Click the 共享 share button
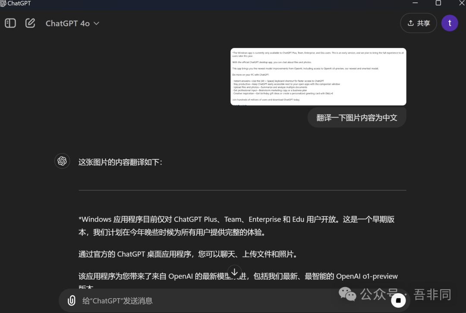The height and width of the screenshot is (313, 466). tap(418, 23)
